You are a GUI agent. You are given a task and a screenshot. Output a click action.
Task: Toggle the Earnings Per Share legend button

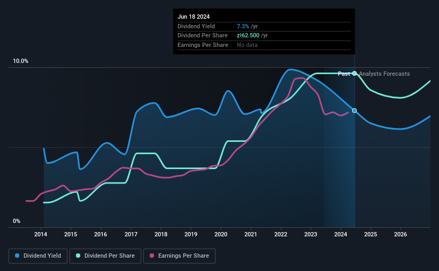tap(179, 256)
